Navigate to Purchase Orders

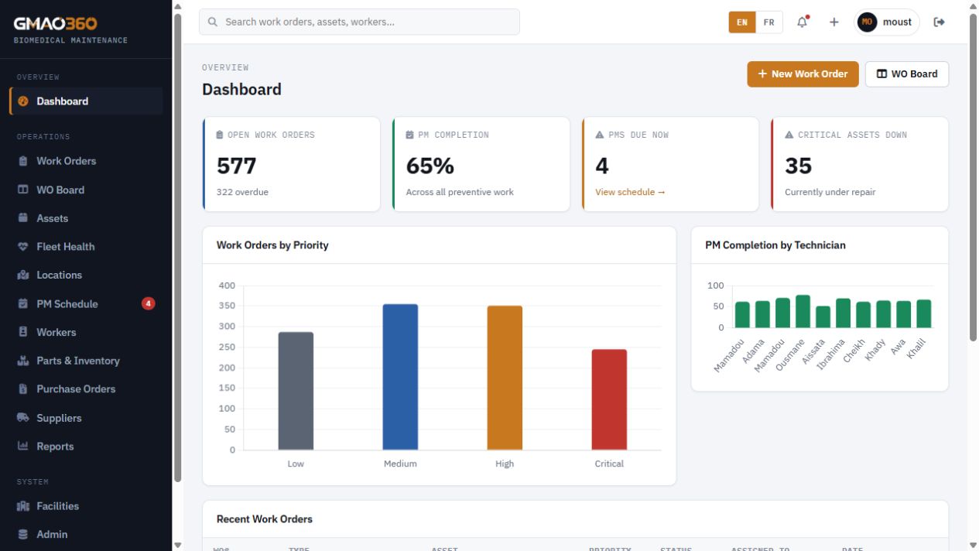pyautogui.click(x=86, y=389)
